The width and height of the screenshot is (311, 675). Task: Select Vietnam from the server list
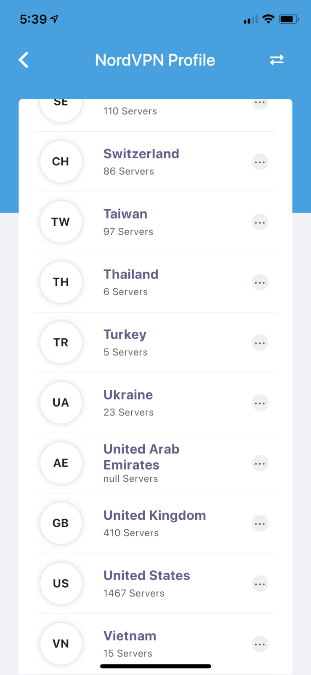(x=130, y=636)
